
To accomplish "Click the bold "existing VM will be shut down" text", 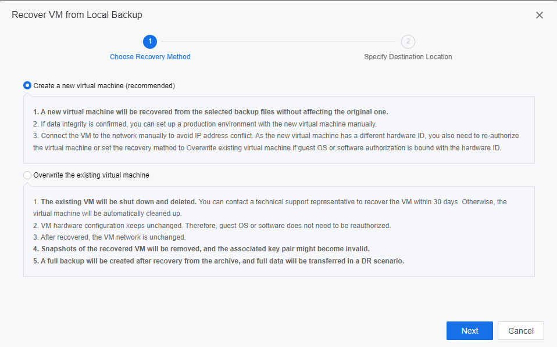I will (119, 201).
